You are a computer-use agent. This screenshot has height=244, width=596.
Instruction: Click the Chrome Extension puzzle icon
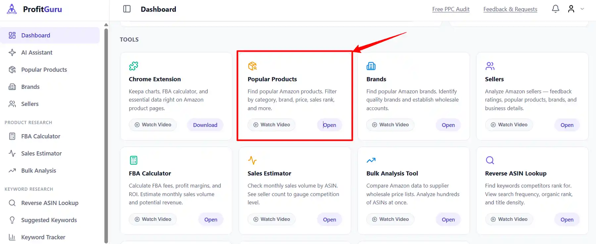[133, 66]
